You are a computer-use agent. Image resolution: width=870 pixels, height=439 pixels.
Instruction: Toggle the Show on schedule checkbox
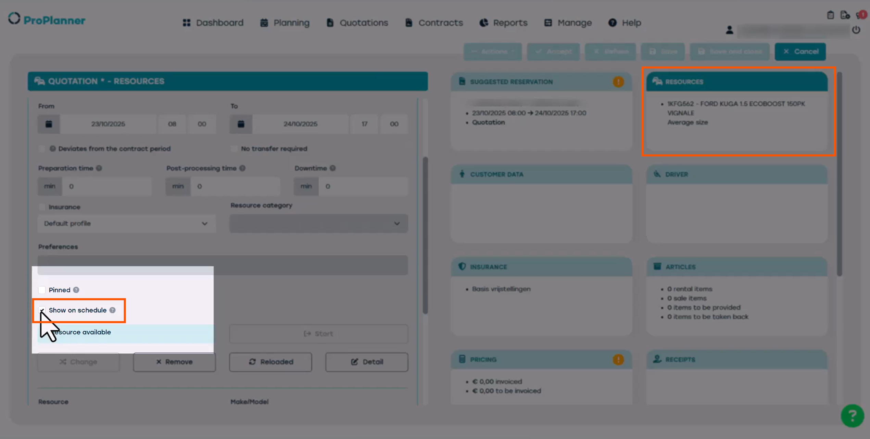pyautogui.click(x=42, y=310)
